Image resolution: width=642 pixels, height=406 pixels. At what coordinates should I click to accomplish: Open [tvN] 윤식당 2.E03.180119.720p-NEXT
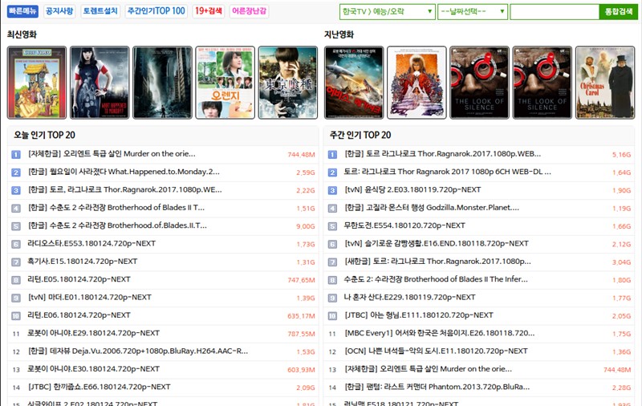pyautogui.click(x=412, y=190)
